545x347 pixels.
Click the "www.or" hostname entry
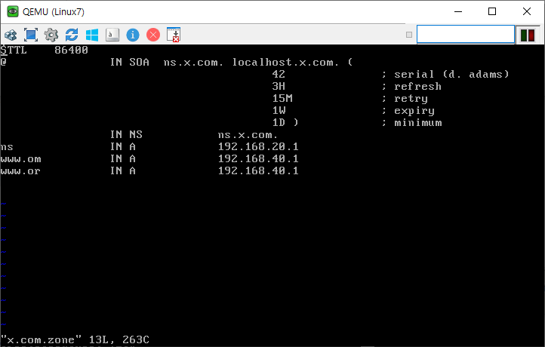(20, 171)
